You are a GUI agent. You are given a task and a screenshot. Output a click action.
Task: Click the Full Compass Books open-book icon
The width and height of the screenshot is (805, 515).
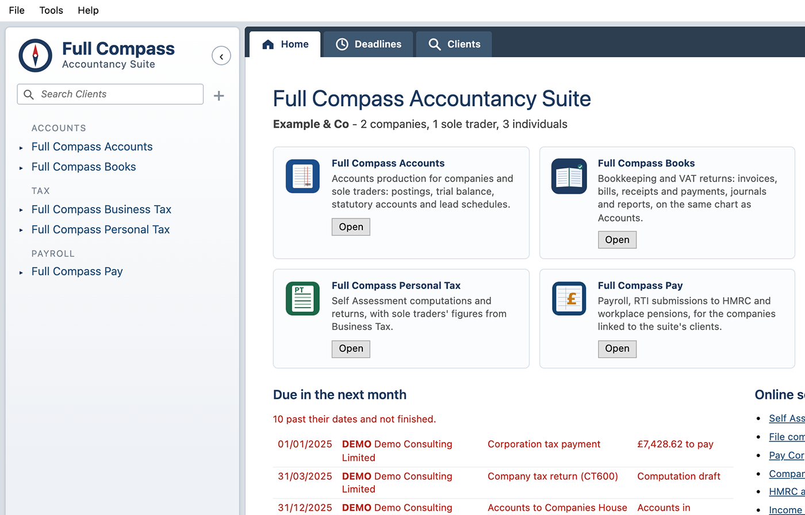pyautogui.click(x=569, y=176)
